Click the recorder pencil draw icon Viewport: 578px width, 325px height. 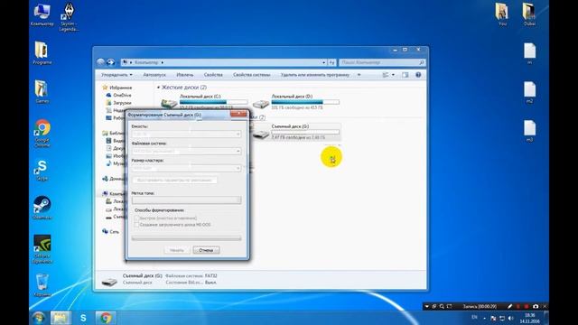[509, 306]
